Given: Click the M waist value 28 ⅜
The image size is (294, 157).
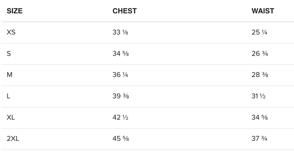Looking at the screenshot, I should (x=259, y=75).
